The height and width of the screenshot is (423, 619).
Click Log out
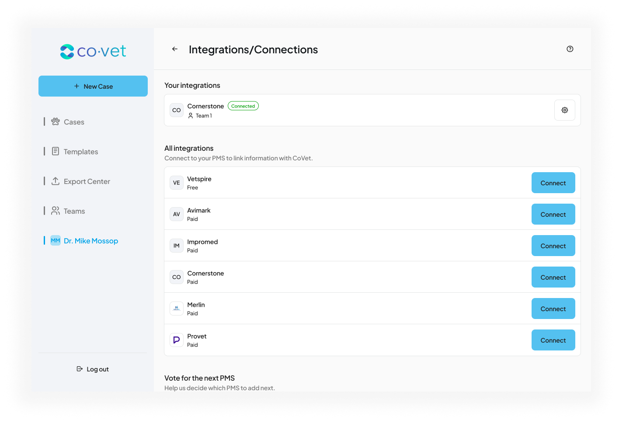click(93, 369)
